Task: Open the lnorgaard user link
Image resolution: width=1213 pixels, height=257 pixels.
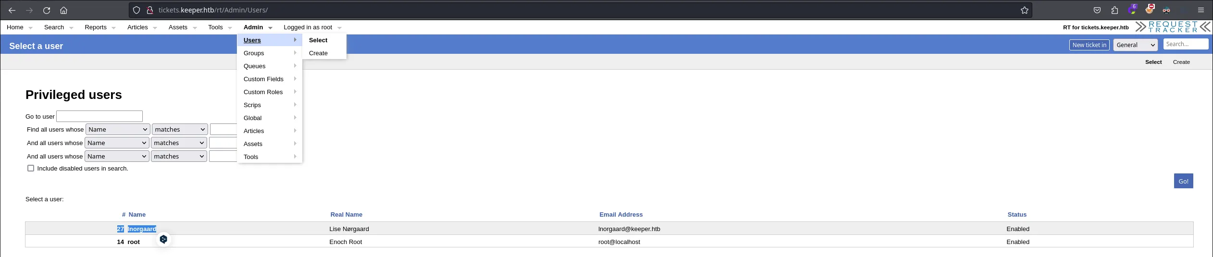Action: pos(142,229)
